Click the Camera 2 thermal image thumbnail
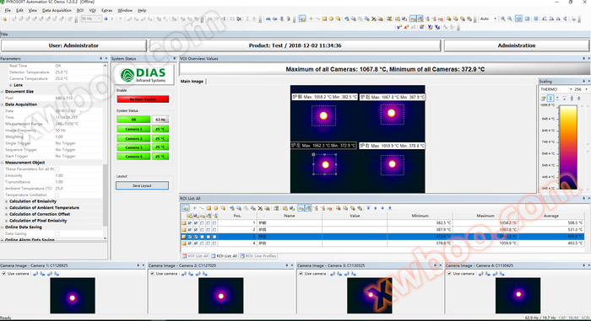Viewport: 591px width, 321px height. pyautogui.click(x=221, y=296)
